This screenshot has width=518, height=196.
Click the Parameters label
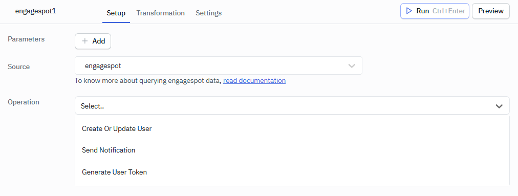pyautogui.click(x=26, y=39)
